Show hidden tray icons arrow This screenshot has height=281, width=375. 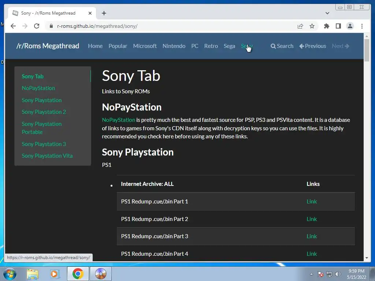pos(311,274)
